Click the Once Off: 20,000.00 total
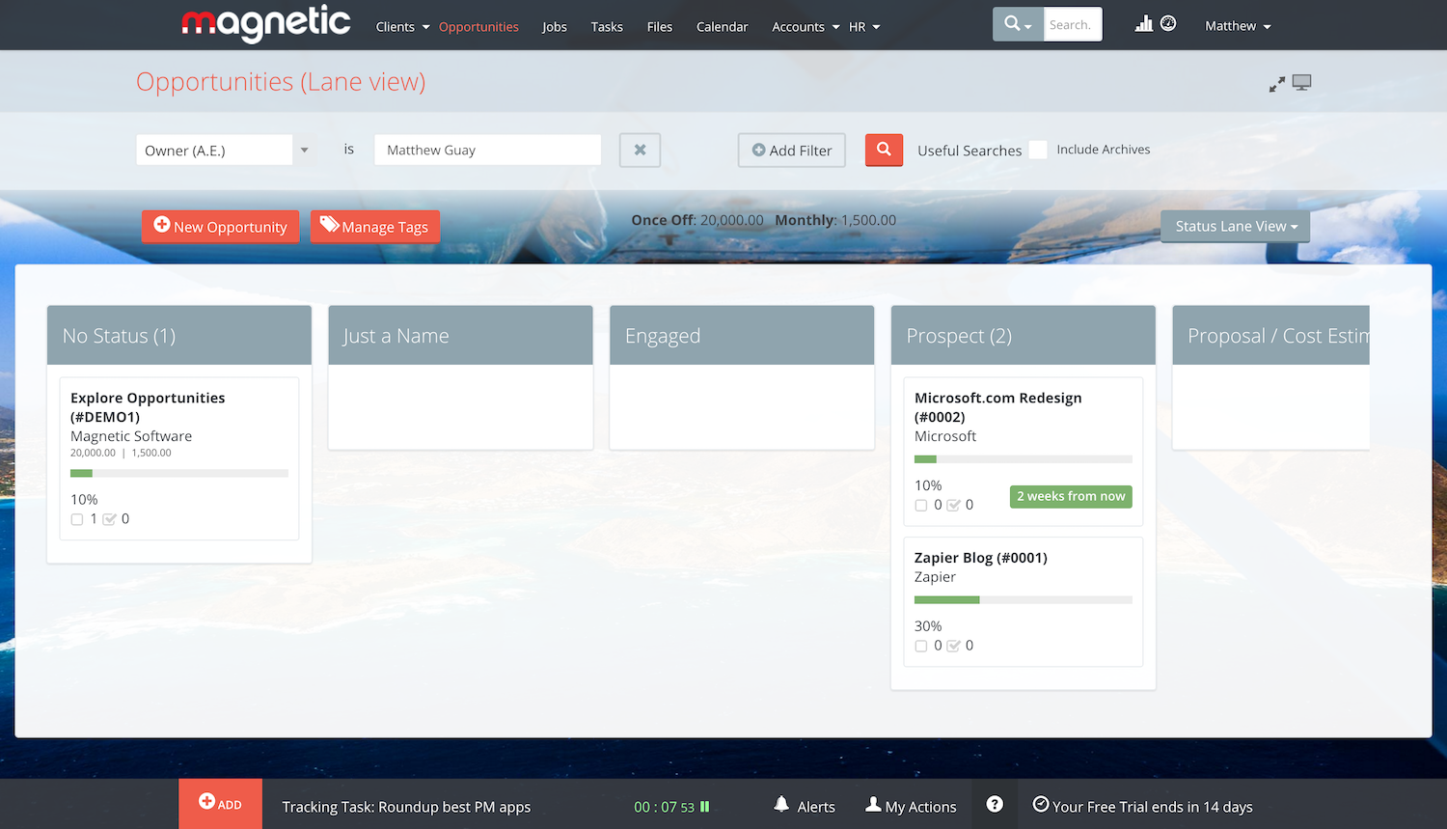This screenshot has height=829, width=1447. (x=697, y=220)
